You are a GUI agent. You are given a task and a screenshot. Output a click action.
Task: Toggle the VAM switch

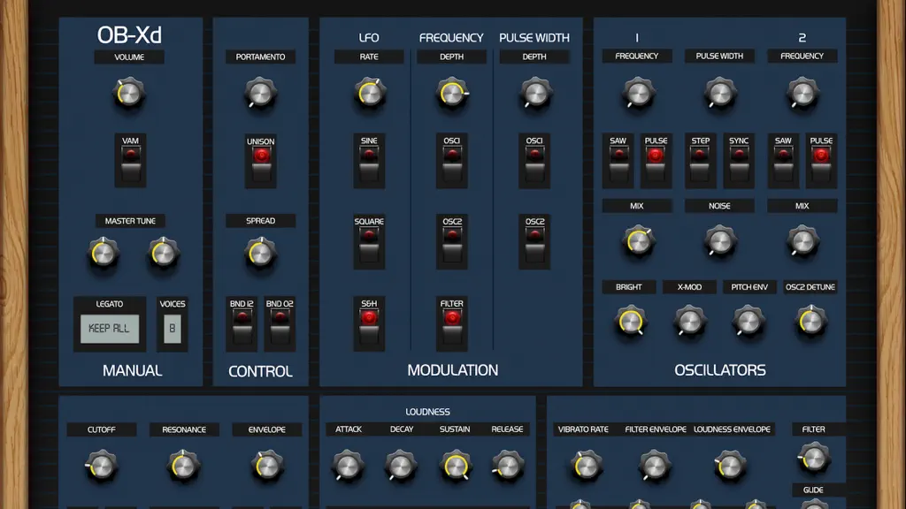pos(130,161)
